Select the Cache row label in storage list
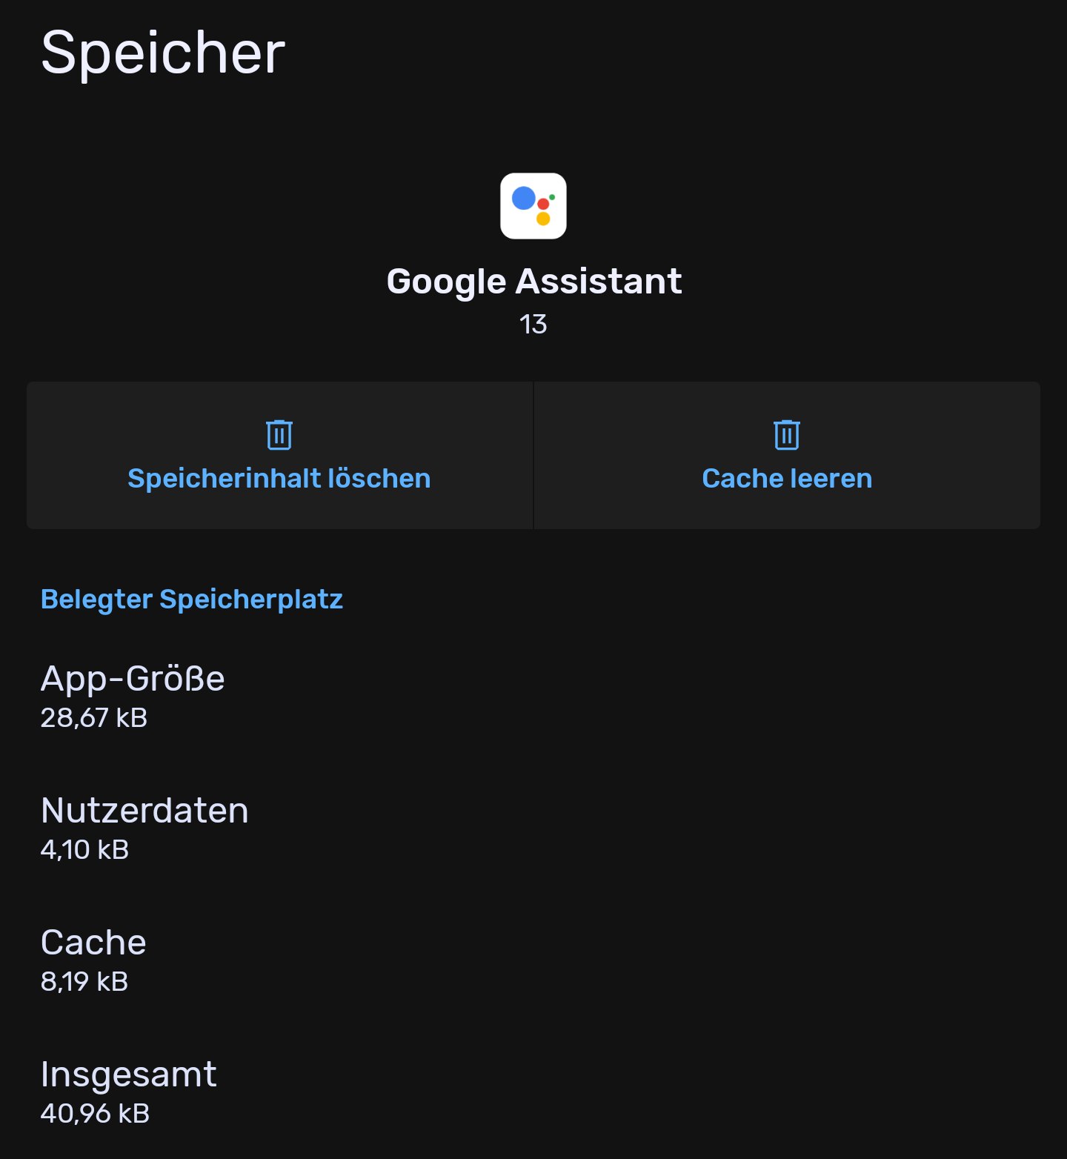 [93, 943]
